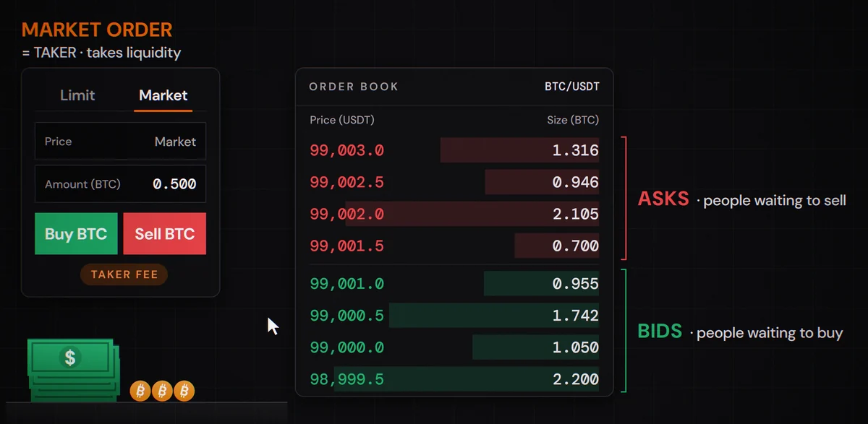Click the green dollar cash stack icon
868x424 pixels.
point(72,368)
